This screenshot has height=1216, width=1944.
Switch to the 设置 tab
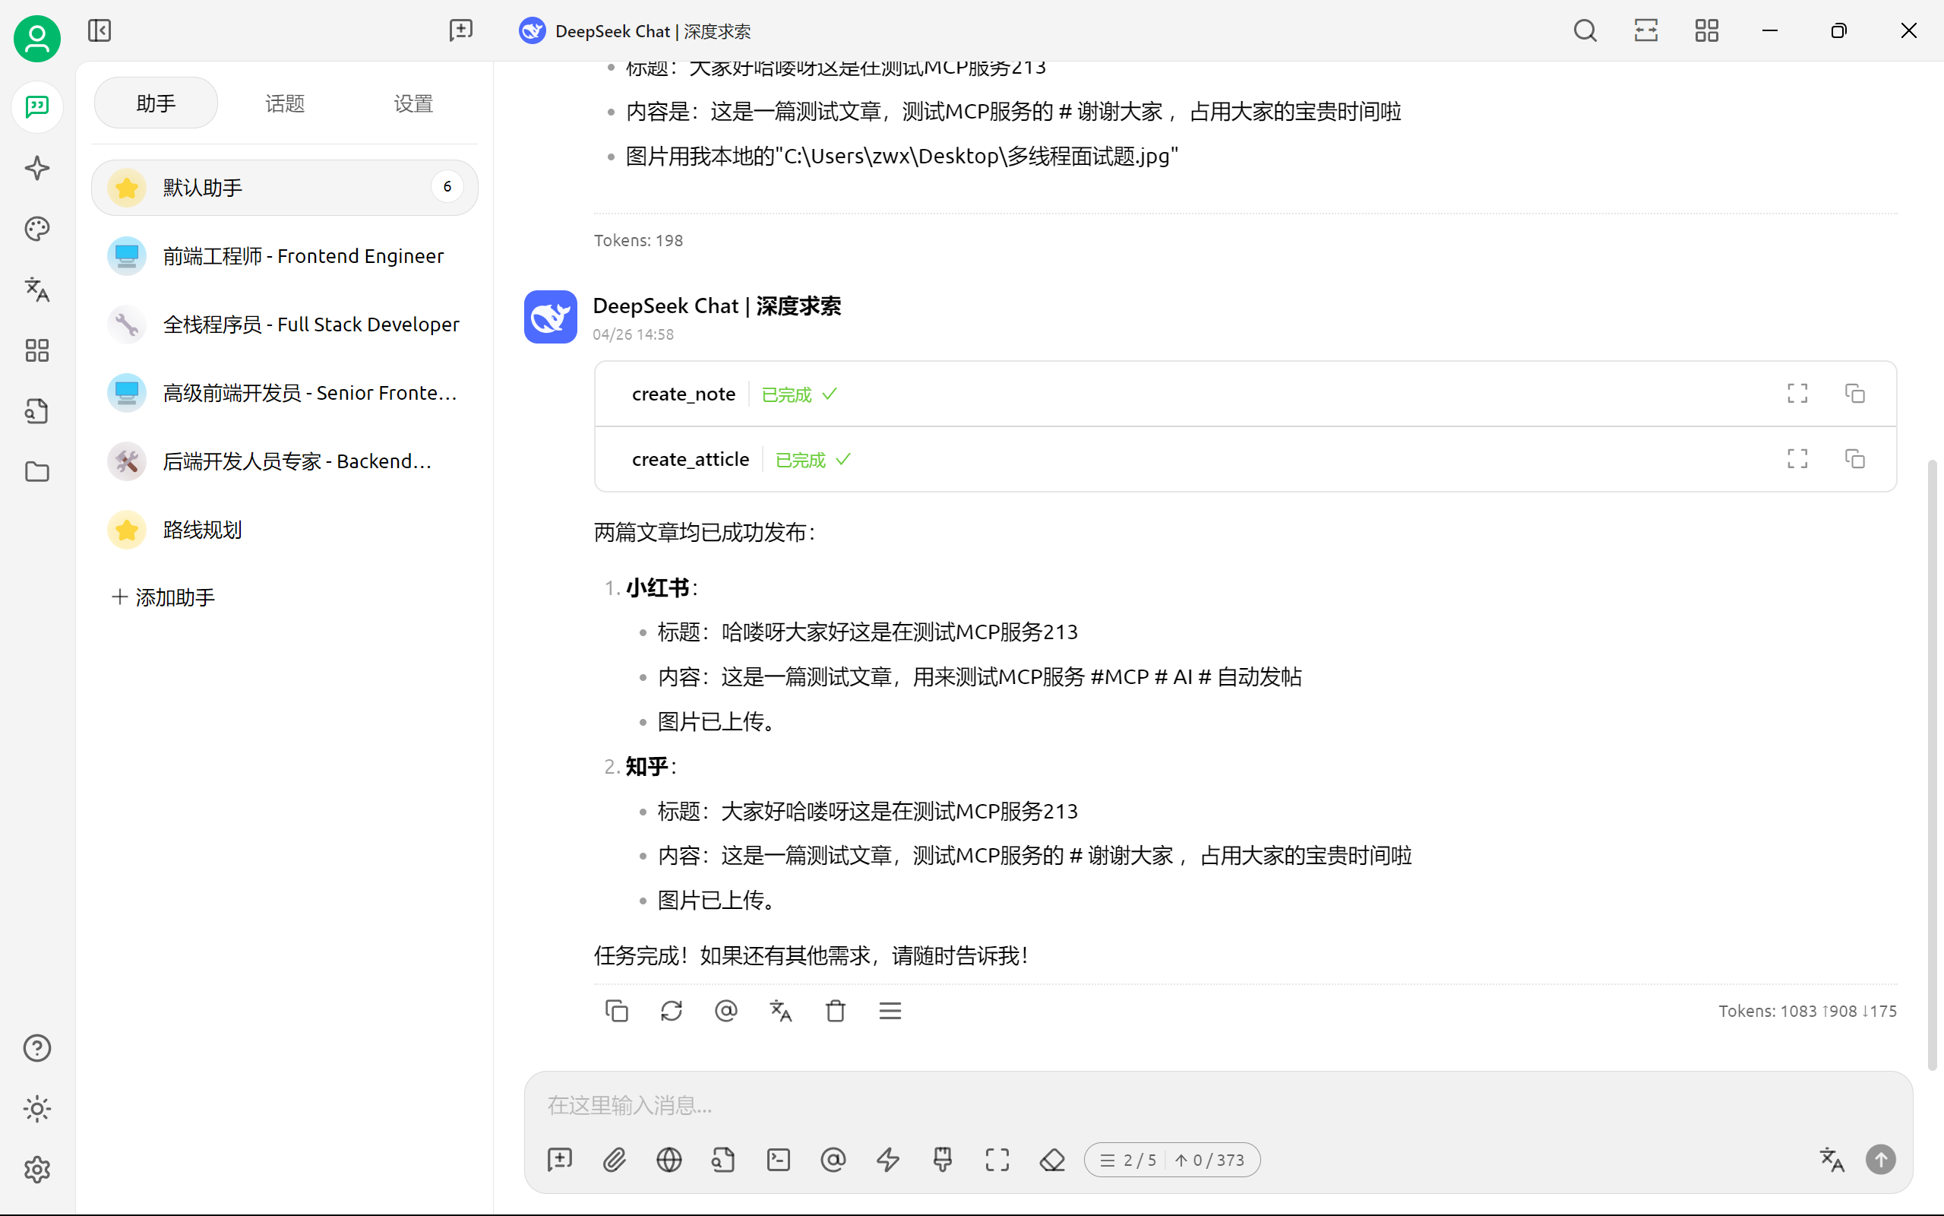point(413,104)
